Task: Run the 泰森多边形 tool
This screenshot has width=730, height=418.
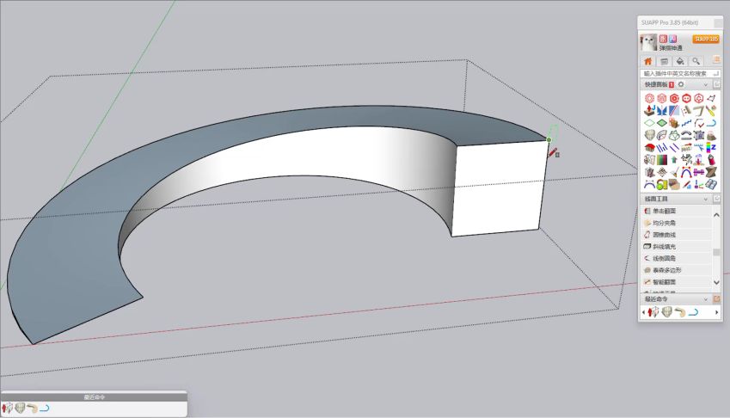Action: coord(663,270)
